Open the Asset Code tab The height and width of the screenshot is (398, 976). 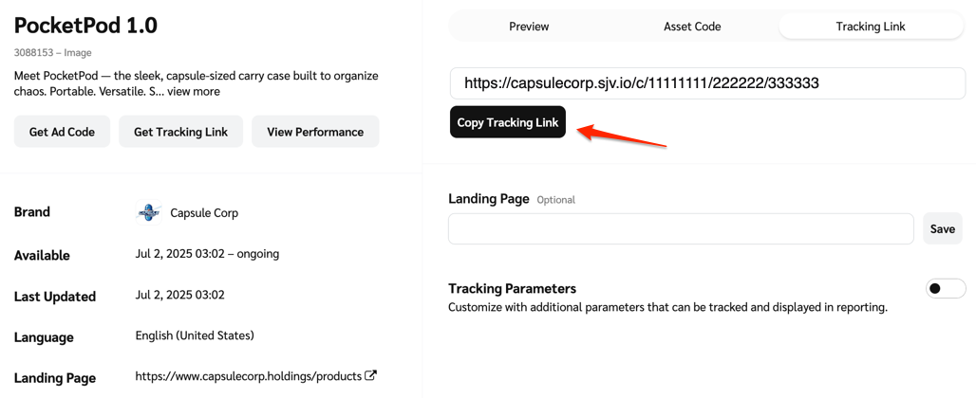pos(692,27)
